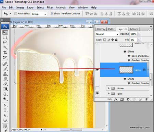The width and height of the screenshot is (154, 132).
Task: Show the frozen group visibility box
Action: (97, 88)
